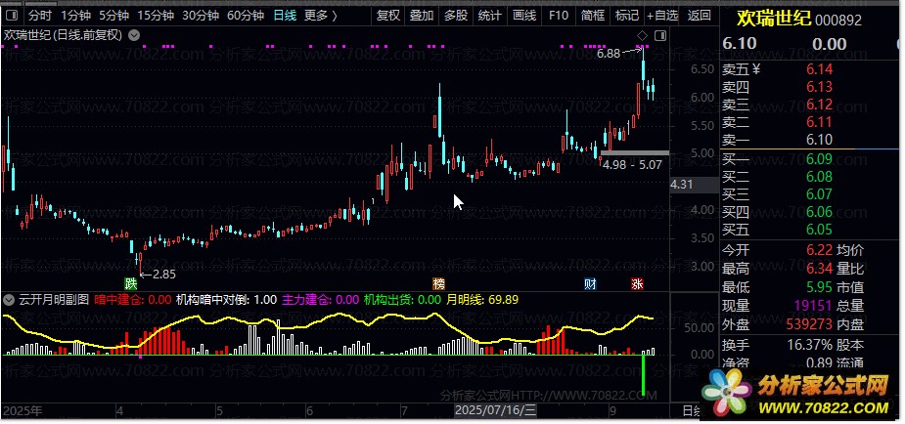Click the orange 榜 event marker

click(x=439, y=283)
